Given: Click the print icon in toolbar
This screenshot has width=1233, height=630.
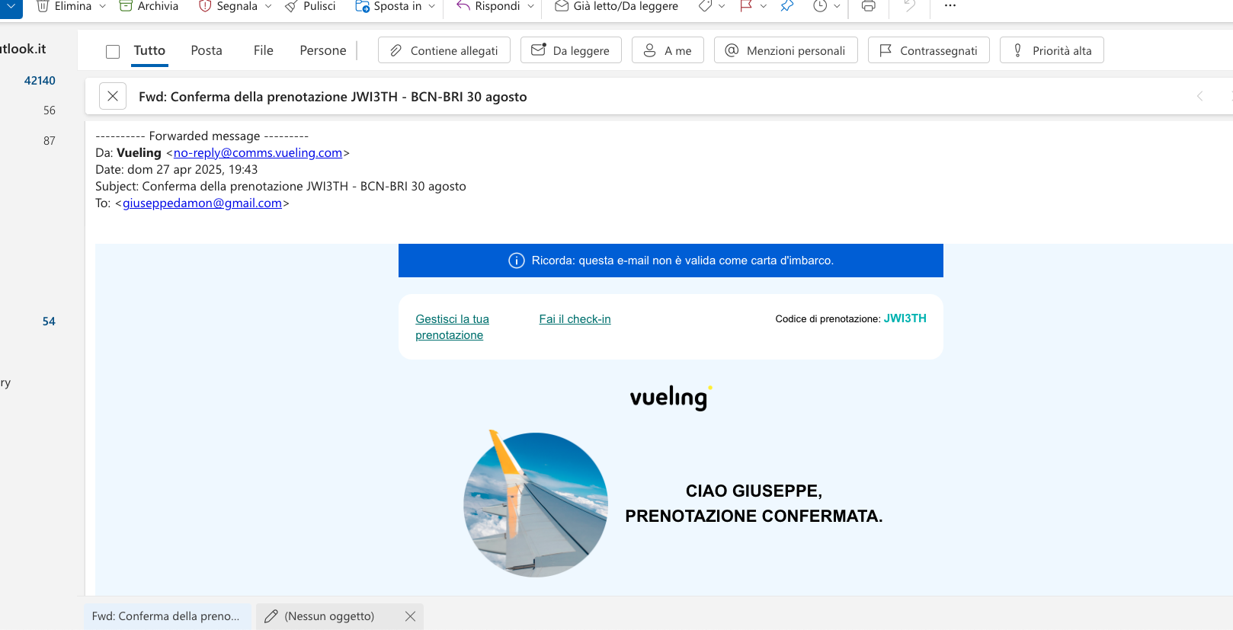Looking at the screenshot, I should [868, 6].
